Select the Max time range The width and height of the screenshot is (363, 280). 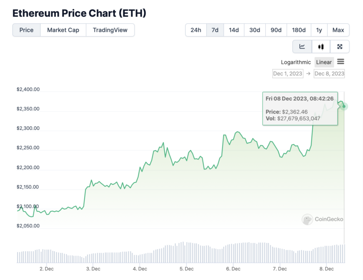(338, 30)
